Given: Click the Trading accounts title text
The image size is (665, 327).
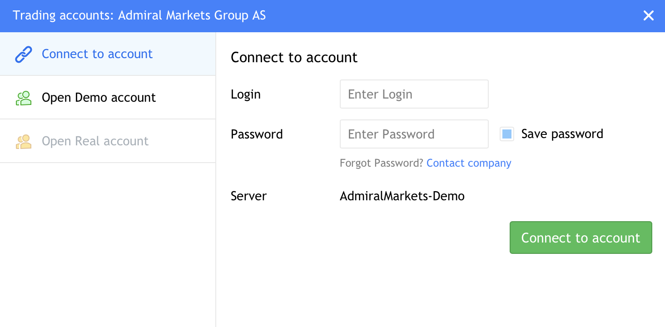Looking at the screenshot, I should [x=139, y=16].
